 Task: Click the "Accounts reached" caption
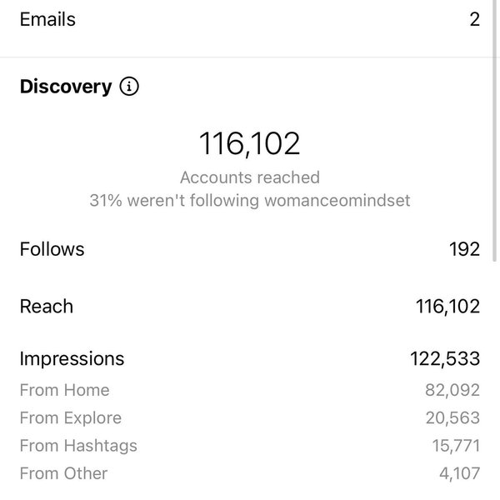(249, 177)
